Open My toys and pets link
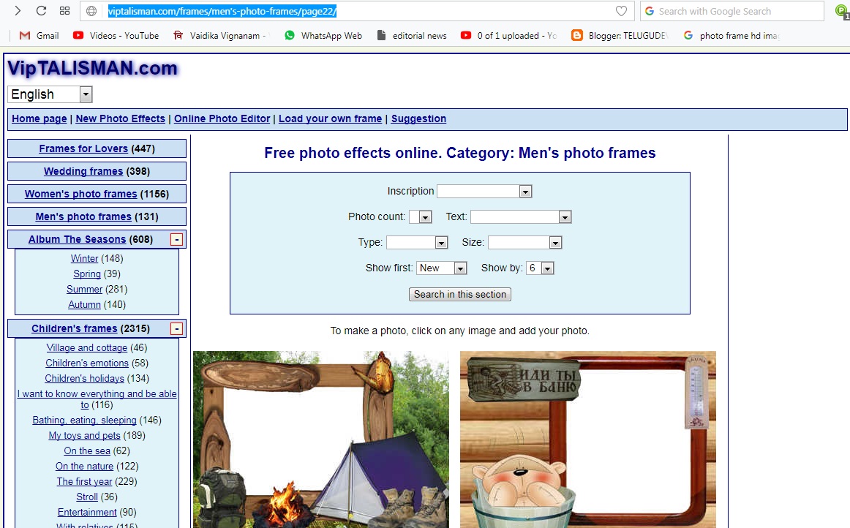The image size is (850, 528). click(x=85, y=435)
